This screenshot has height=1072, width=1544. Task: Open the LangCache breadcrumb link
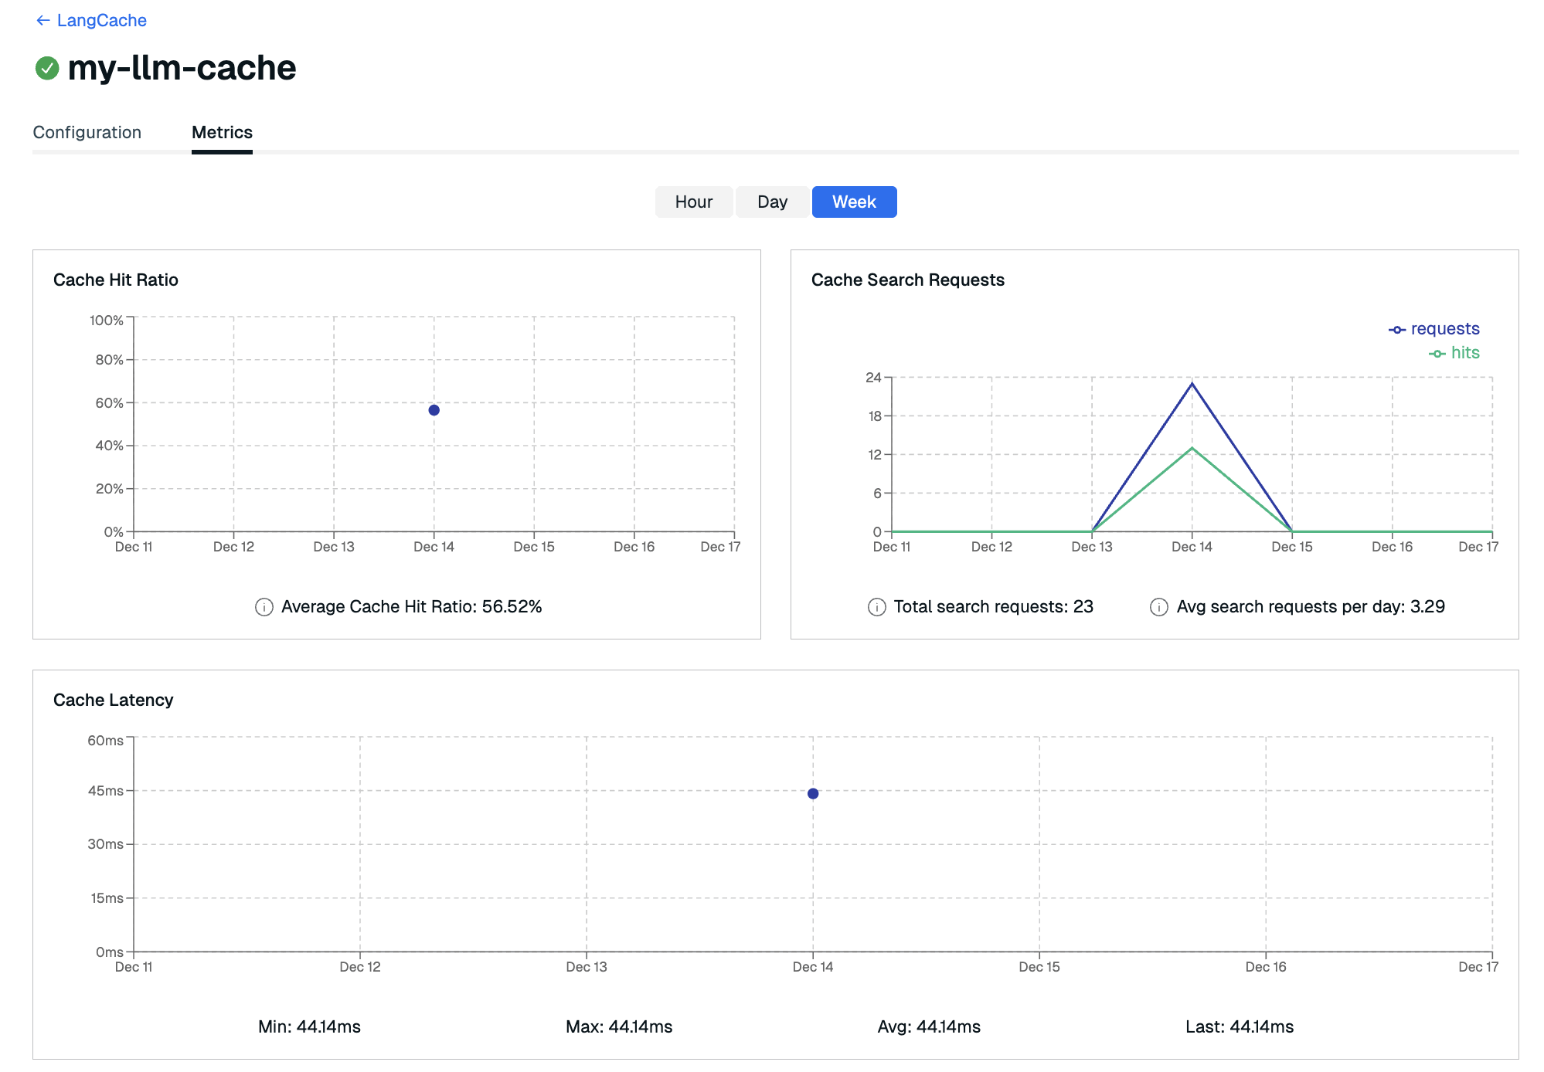click(x=101, y=21)
